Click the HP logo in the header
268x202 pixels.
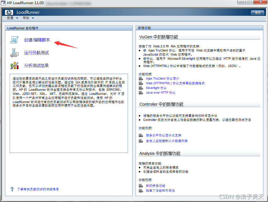9,12
